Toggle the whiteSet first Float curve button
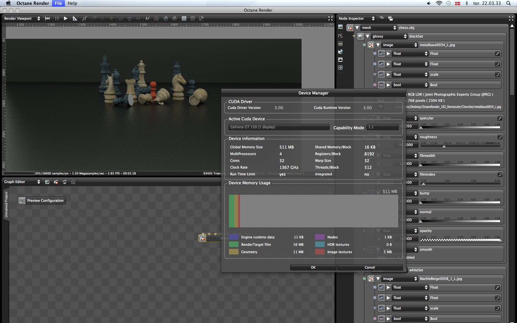 pyautogui.click(x=497, y=287)
